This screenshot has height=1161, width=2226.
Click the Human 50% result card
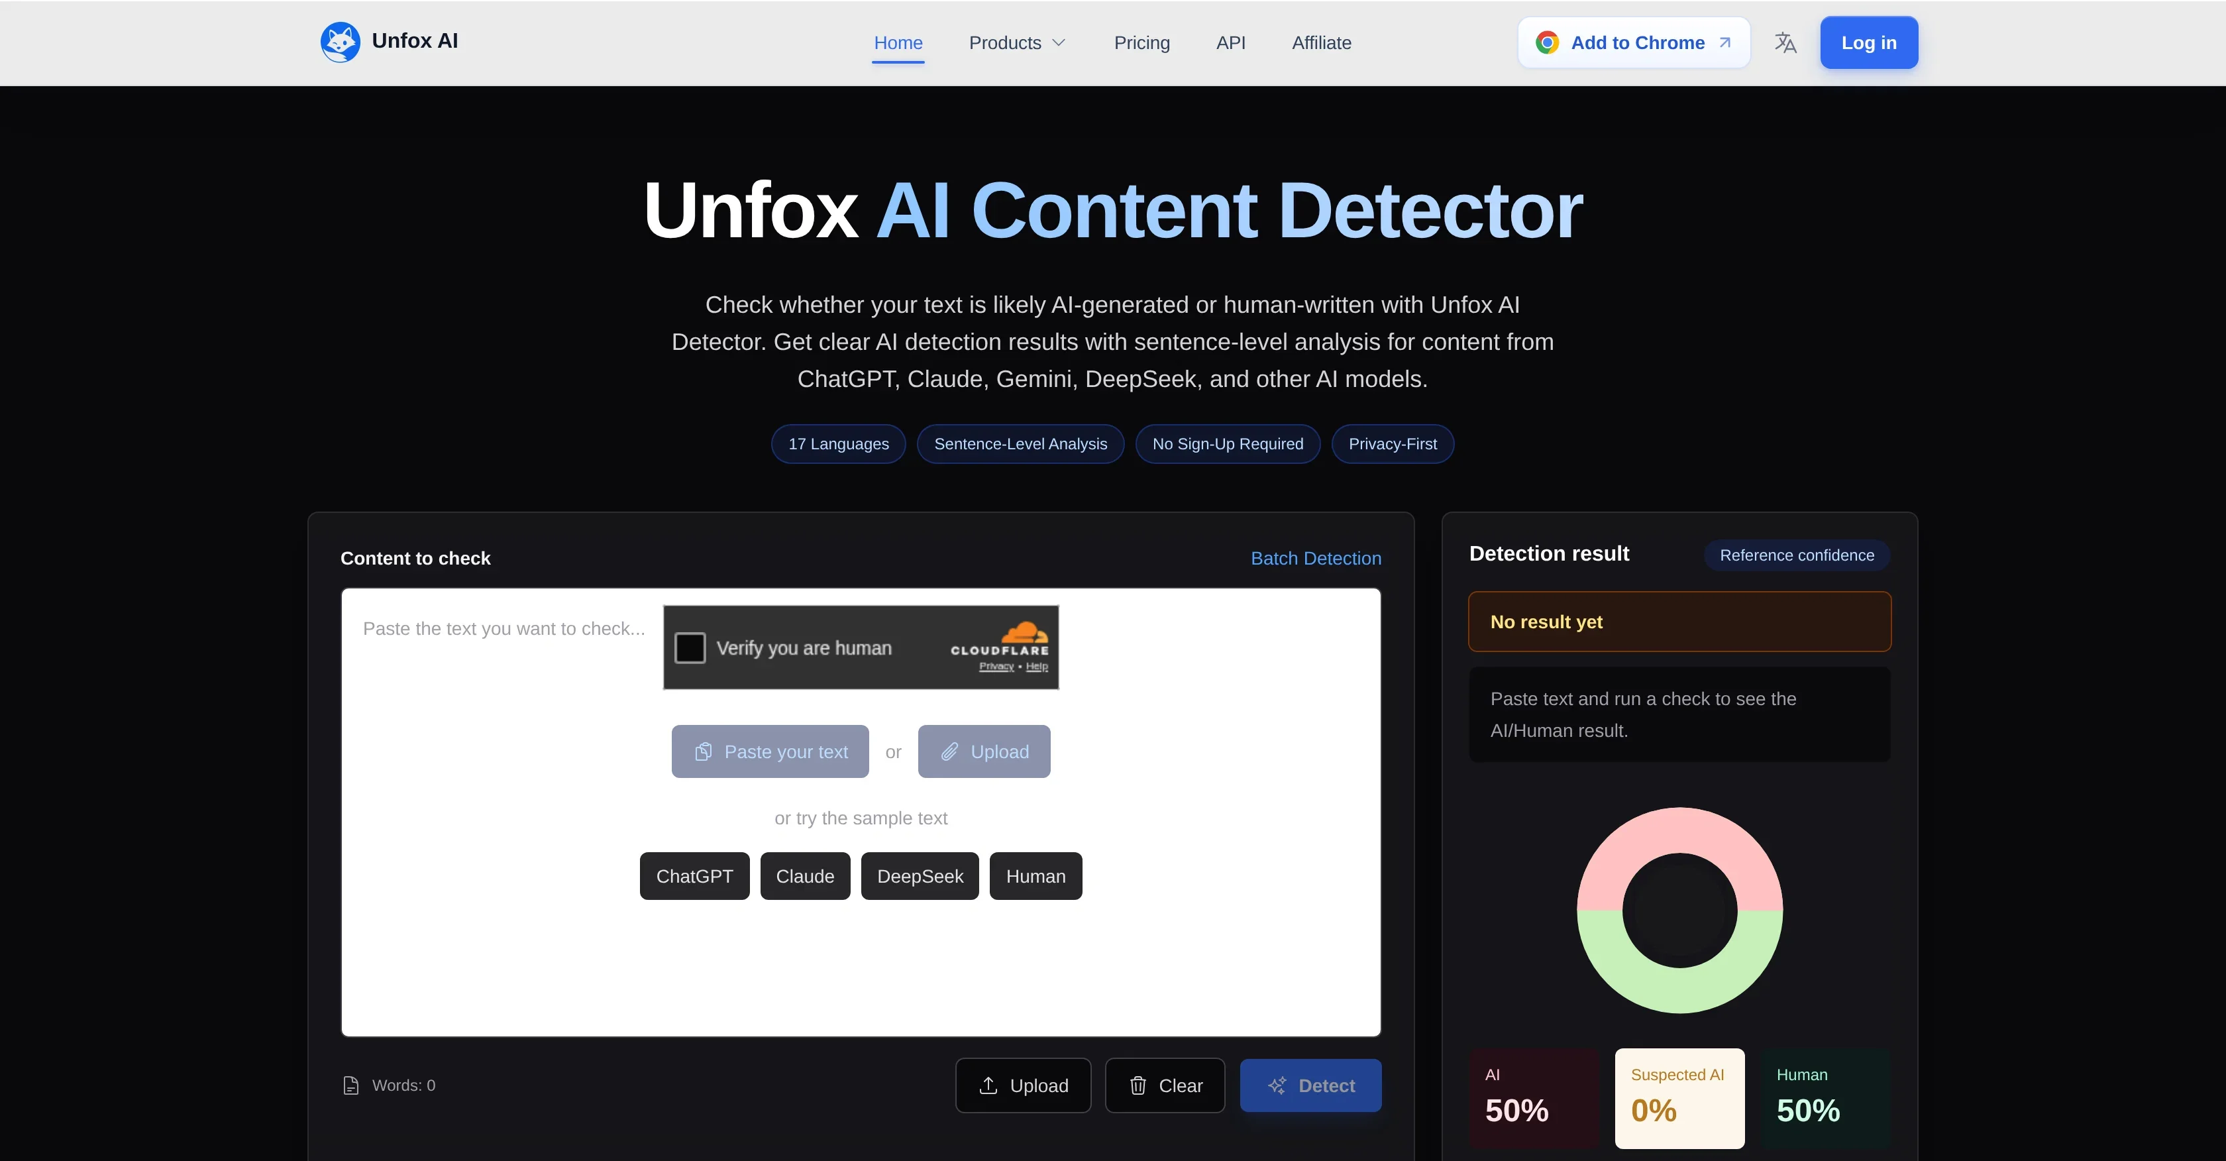point(1825,1098)
